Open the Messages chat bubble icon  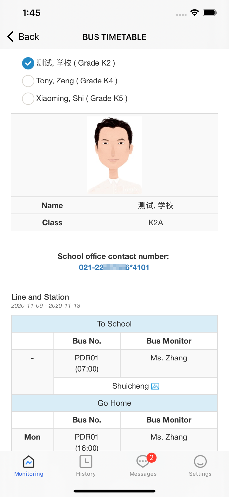(142, 462)
